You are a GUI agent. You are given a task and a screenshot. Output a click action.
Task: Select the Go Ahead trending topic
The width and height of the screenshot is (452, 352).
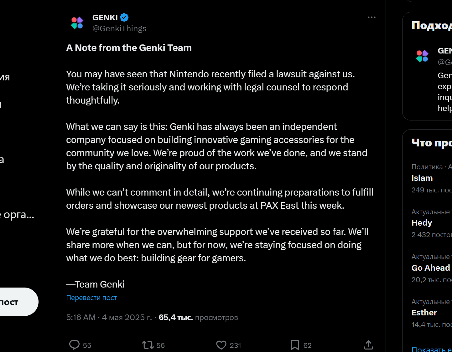430,268
